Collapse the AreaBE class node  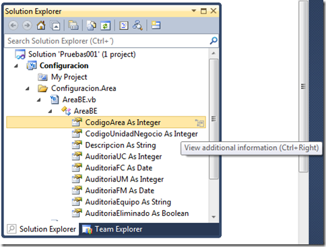(x=51, y=111)
